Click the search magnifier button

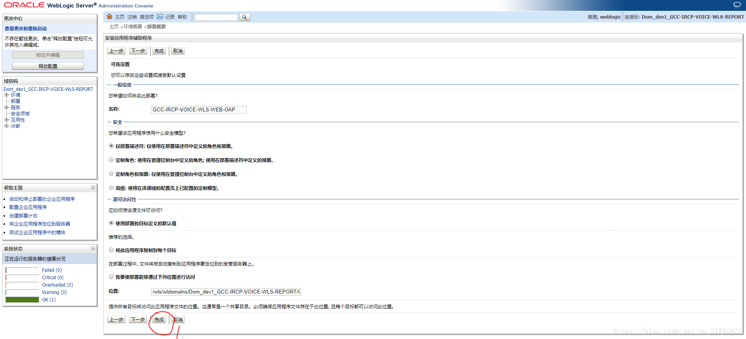(244, 17)
